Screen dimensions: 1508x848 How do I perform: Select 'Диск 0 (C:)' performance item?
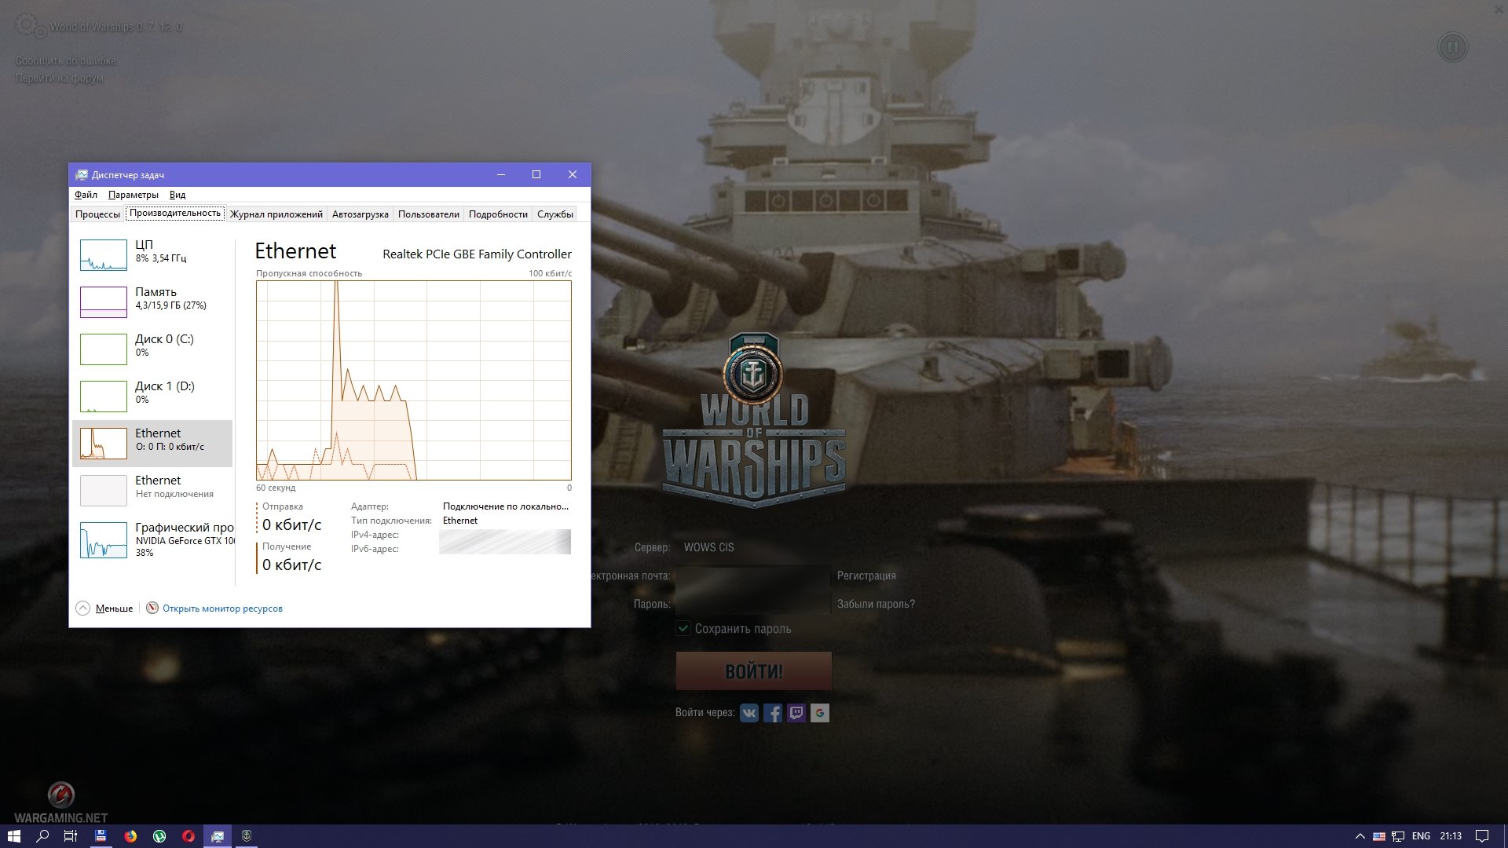click(154, 349)
